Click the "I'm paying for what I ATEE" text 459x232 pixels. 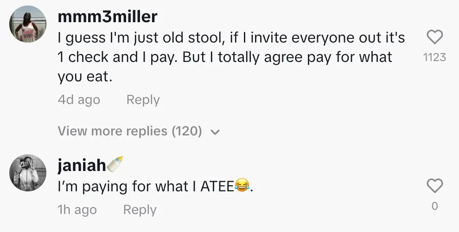pos(146,187)
